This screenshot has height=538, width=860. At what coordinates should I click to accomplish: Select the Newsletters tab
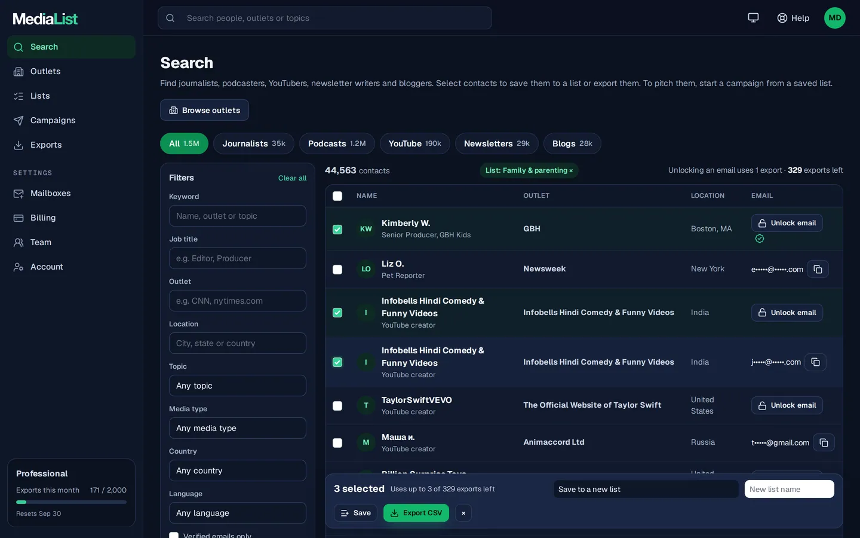coord(497,143)
